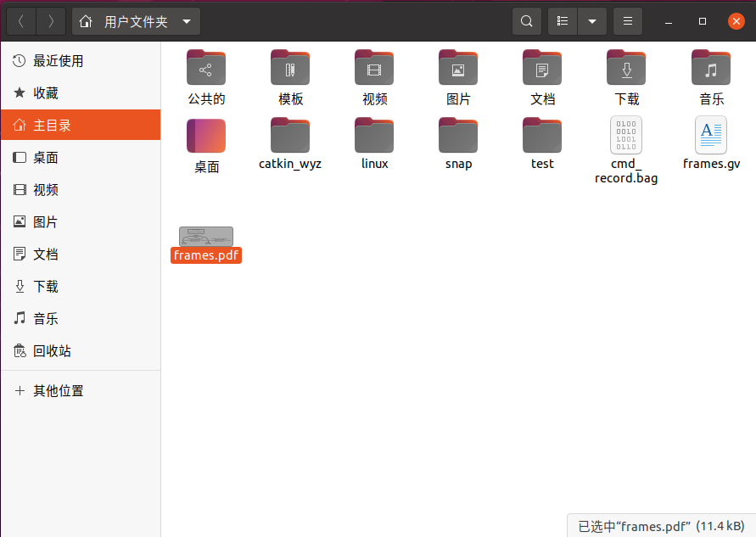Open the hamburger menu
The image size is (756, 537).
pos(627,20)
